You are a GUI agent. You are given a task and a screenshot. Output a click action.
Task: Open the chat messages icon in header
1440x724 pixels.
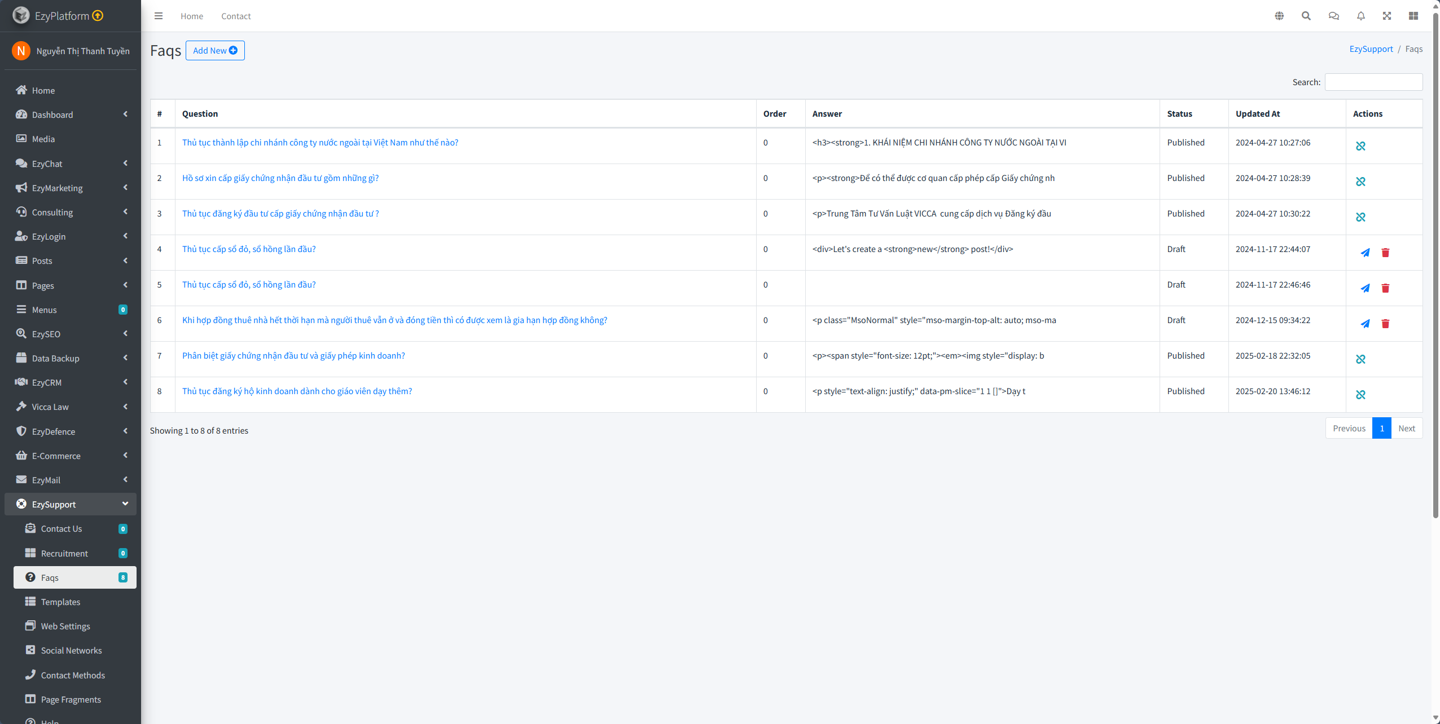1333,16
